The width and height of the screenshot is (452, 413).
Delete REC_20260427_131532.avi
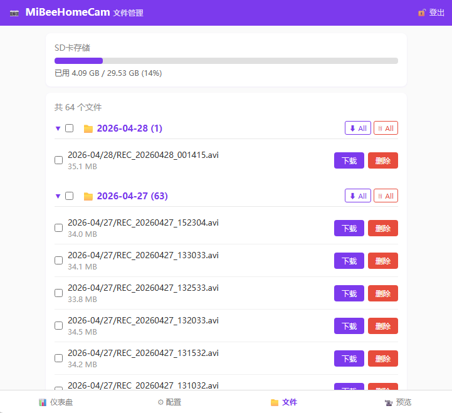pos(383,358)
